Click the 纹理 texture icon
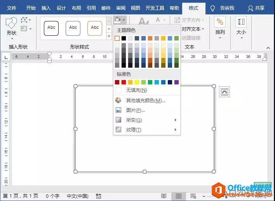Image resolution: width=275 pixels, height=201 pixels. [x=118, y=130]
